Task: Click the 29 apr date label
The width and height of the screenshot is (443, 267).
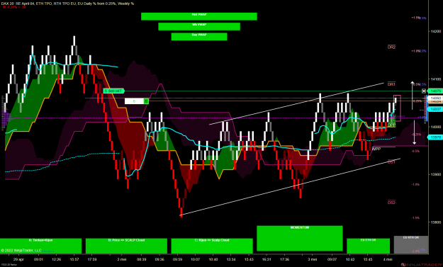Action: tap(18, 259)
